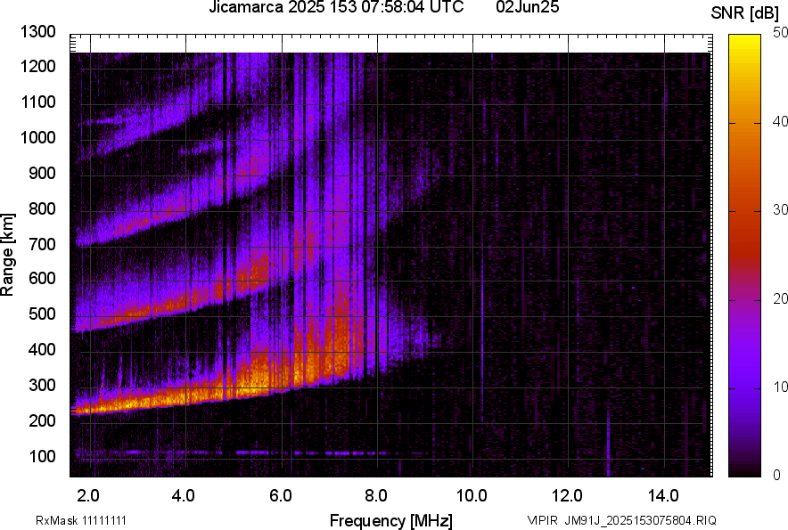
Task: Click the colorbar tick label '50'
Action: [x=780, y=33]
